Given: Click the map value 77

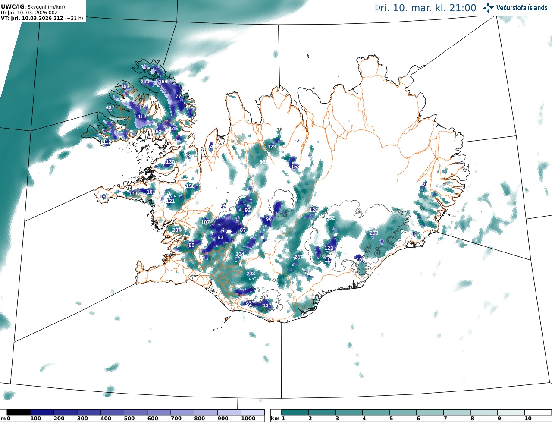Looking at the screenshot, I should (178, 97).
